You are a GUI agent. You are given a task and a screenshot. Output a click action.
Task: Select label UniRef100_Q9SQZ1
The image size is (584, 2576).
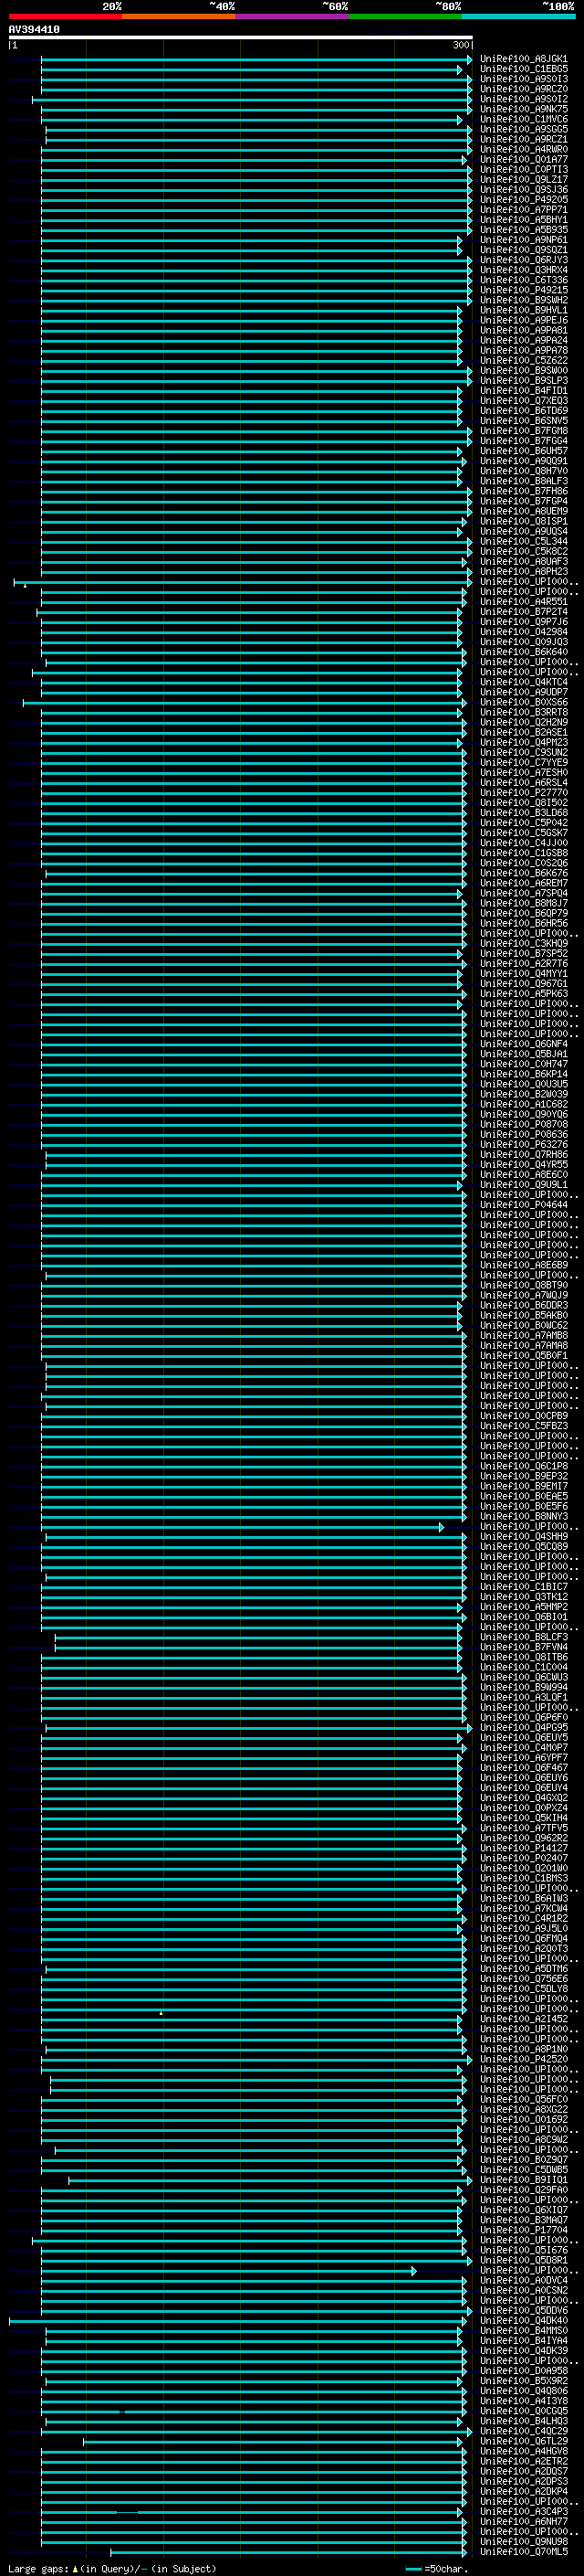[523, 249]
